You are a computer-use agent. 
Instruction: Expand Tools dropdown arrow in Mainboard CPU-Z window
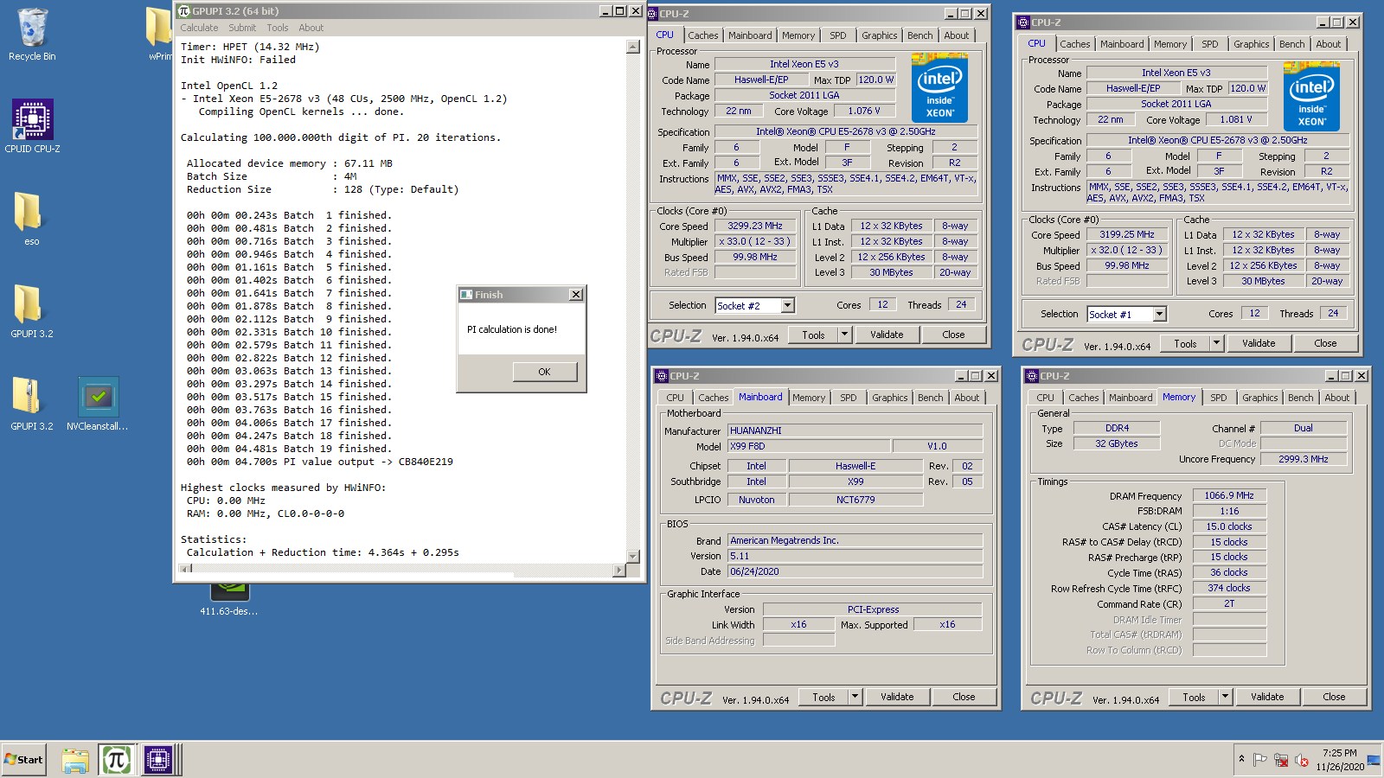[855, 697]
